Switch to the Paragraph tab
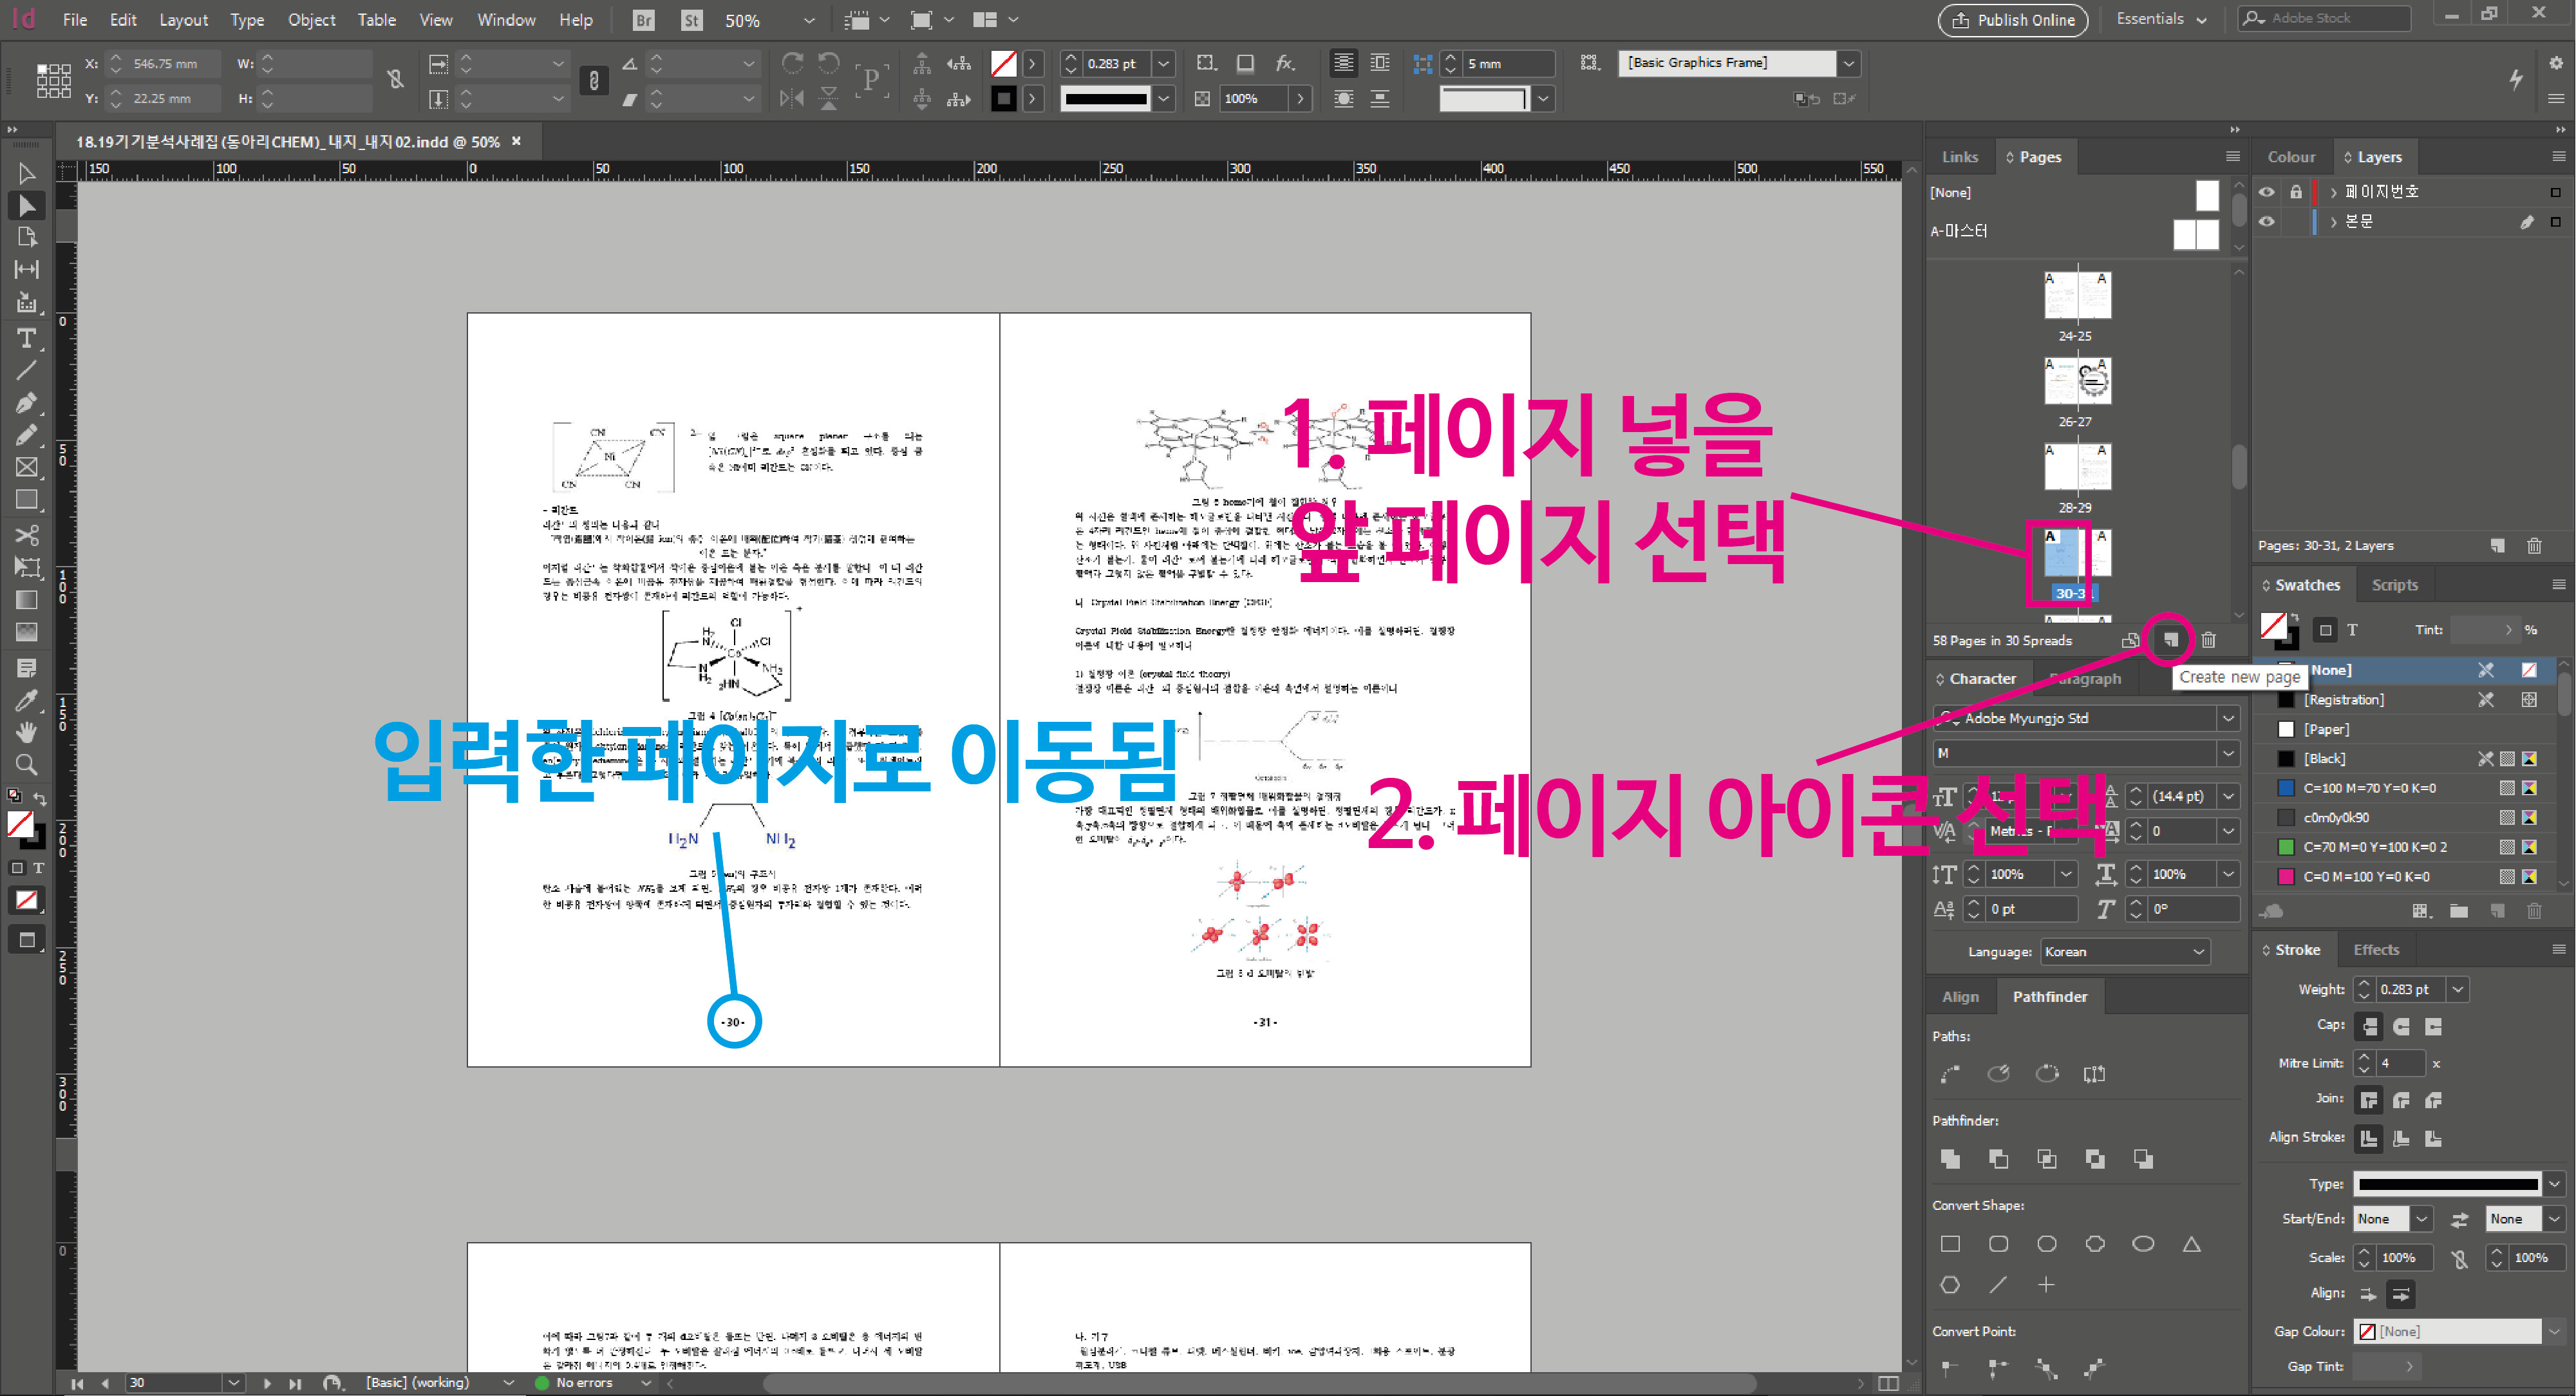Viewport: 2576px width, 1396px height. click(2084, 678)
